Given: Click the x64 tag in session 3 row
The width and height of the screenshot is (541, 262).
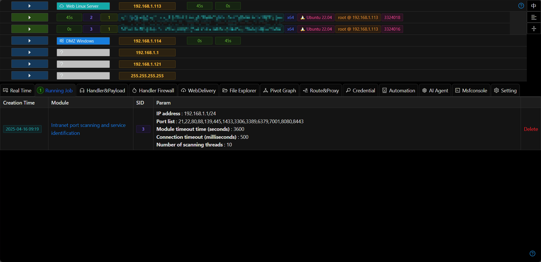Looking at the screenshot, I should [291, 29].
